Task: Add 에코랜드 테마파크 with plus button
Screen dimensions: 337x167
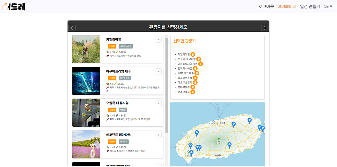Action: pyautogui.click(x=158, y=135)
